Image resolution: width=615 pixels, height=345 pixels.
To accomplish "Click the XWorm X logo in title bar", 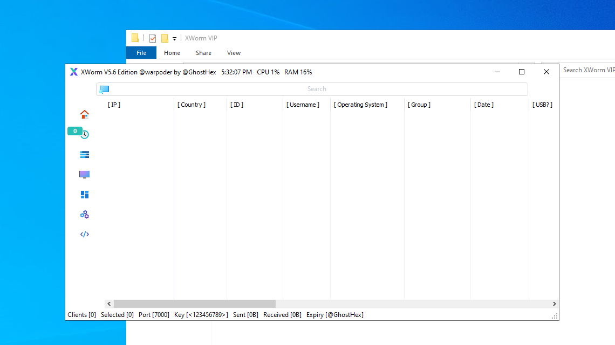I will [x=74, y=72].
